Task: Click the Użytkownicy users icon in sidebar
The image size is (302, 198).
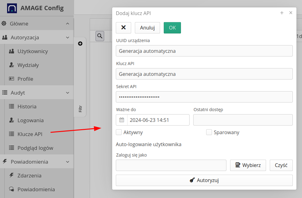Action: 12,51
